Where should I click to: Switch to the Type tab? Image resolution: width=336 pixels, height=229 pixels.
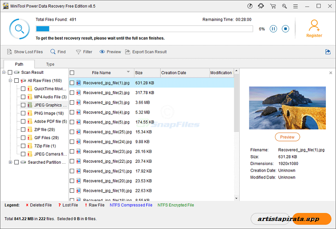50,64
